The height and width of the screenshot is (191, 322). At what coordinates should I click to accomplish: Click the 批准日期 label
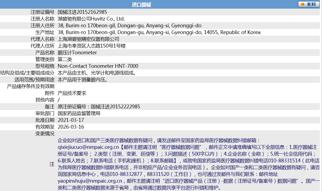click(x=45, y=120)
